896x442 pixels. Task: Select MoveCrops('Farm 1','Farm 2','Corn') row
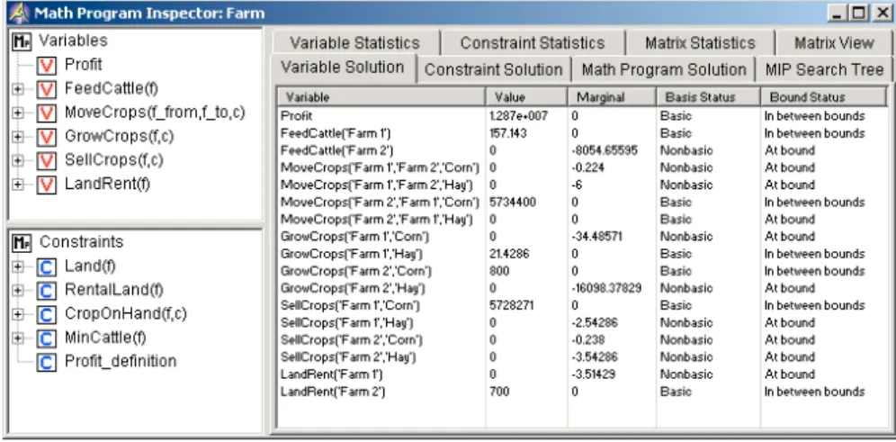[x=582, y=167]
